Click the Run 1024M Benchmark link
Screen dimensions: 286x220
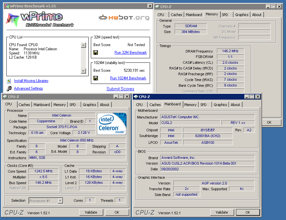128,78
